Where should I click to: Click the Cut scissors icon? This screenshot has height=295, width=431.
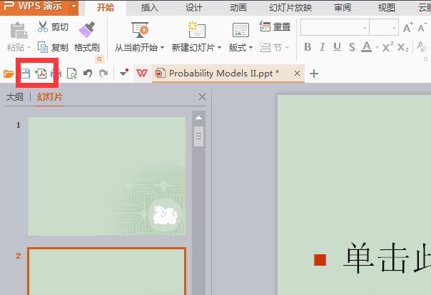[43, 26]
